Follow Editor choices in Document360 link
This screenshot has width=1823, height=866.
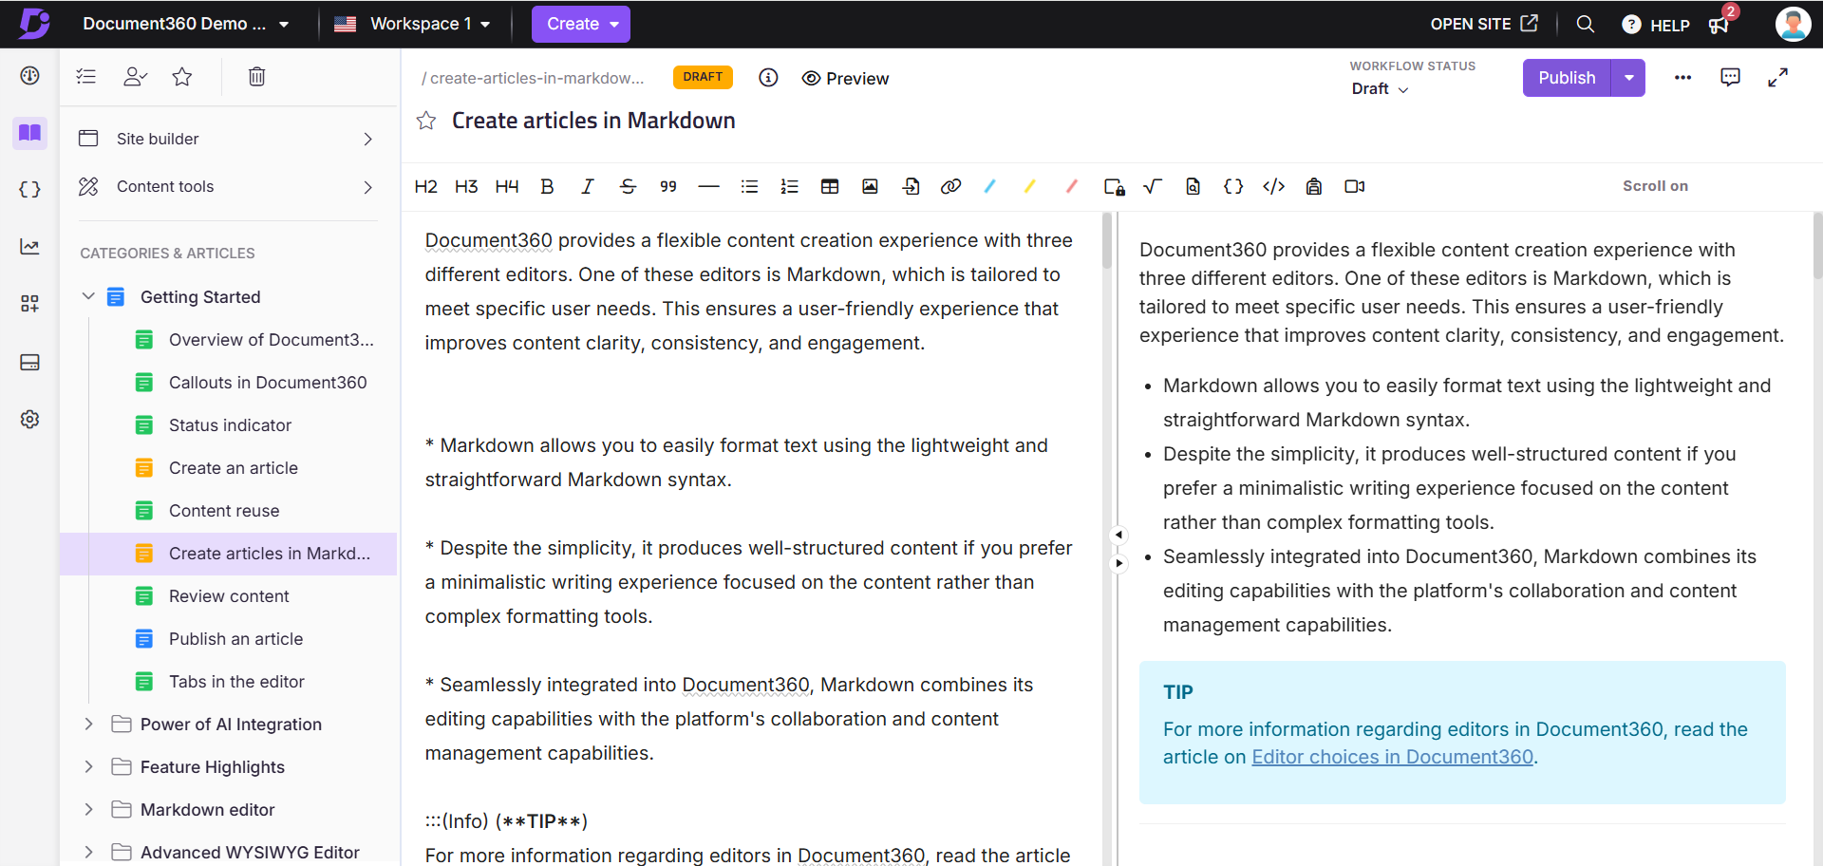[1392, 757]
